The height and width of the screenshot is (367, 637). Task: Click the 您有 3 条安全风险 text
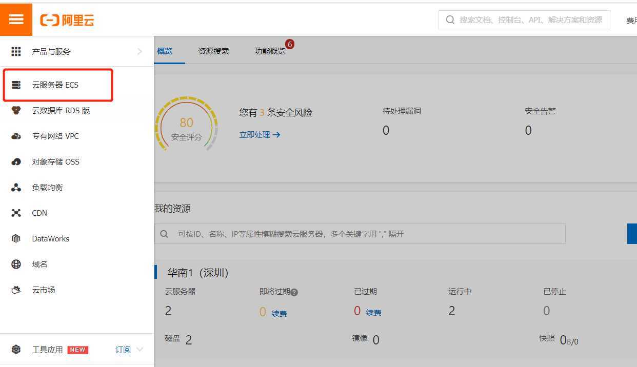click(x=275, y=112)
